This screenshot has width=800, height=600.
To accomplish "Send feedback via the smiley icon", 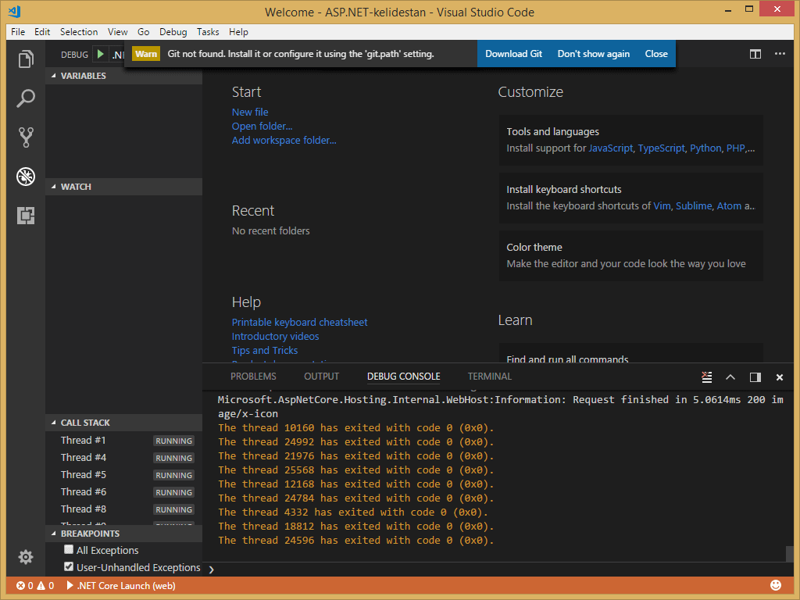I will point(776,585).
